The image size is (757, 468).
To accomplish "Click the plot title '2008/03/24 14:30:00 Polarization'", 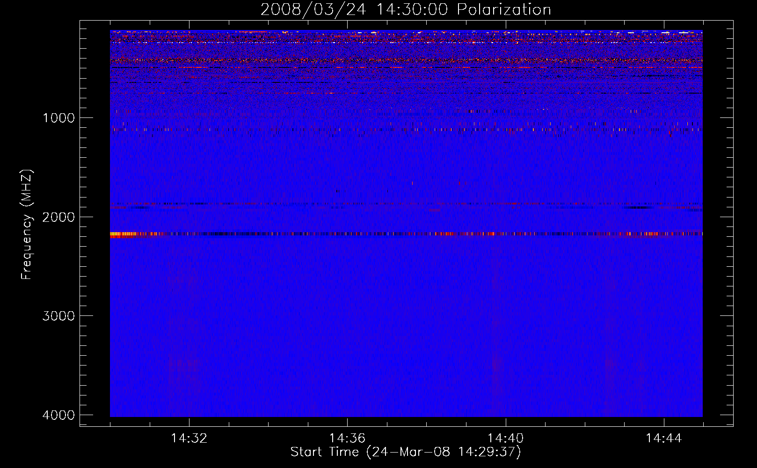I will pyautogui.click(x=406, y=9).
